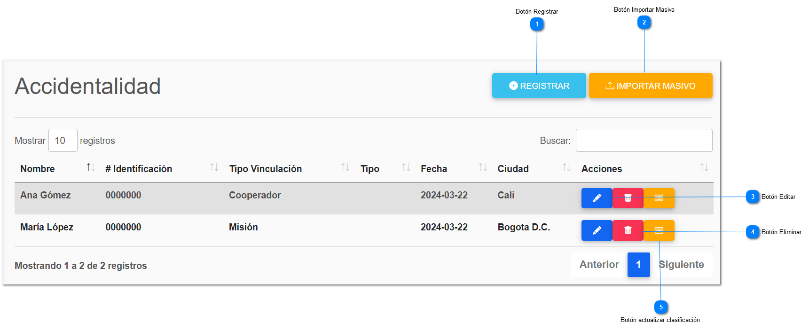809x331 pixels.
Task: Sort table by Tipo column
Action: pyautogui.click(x=370, y=169)
